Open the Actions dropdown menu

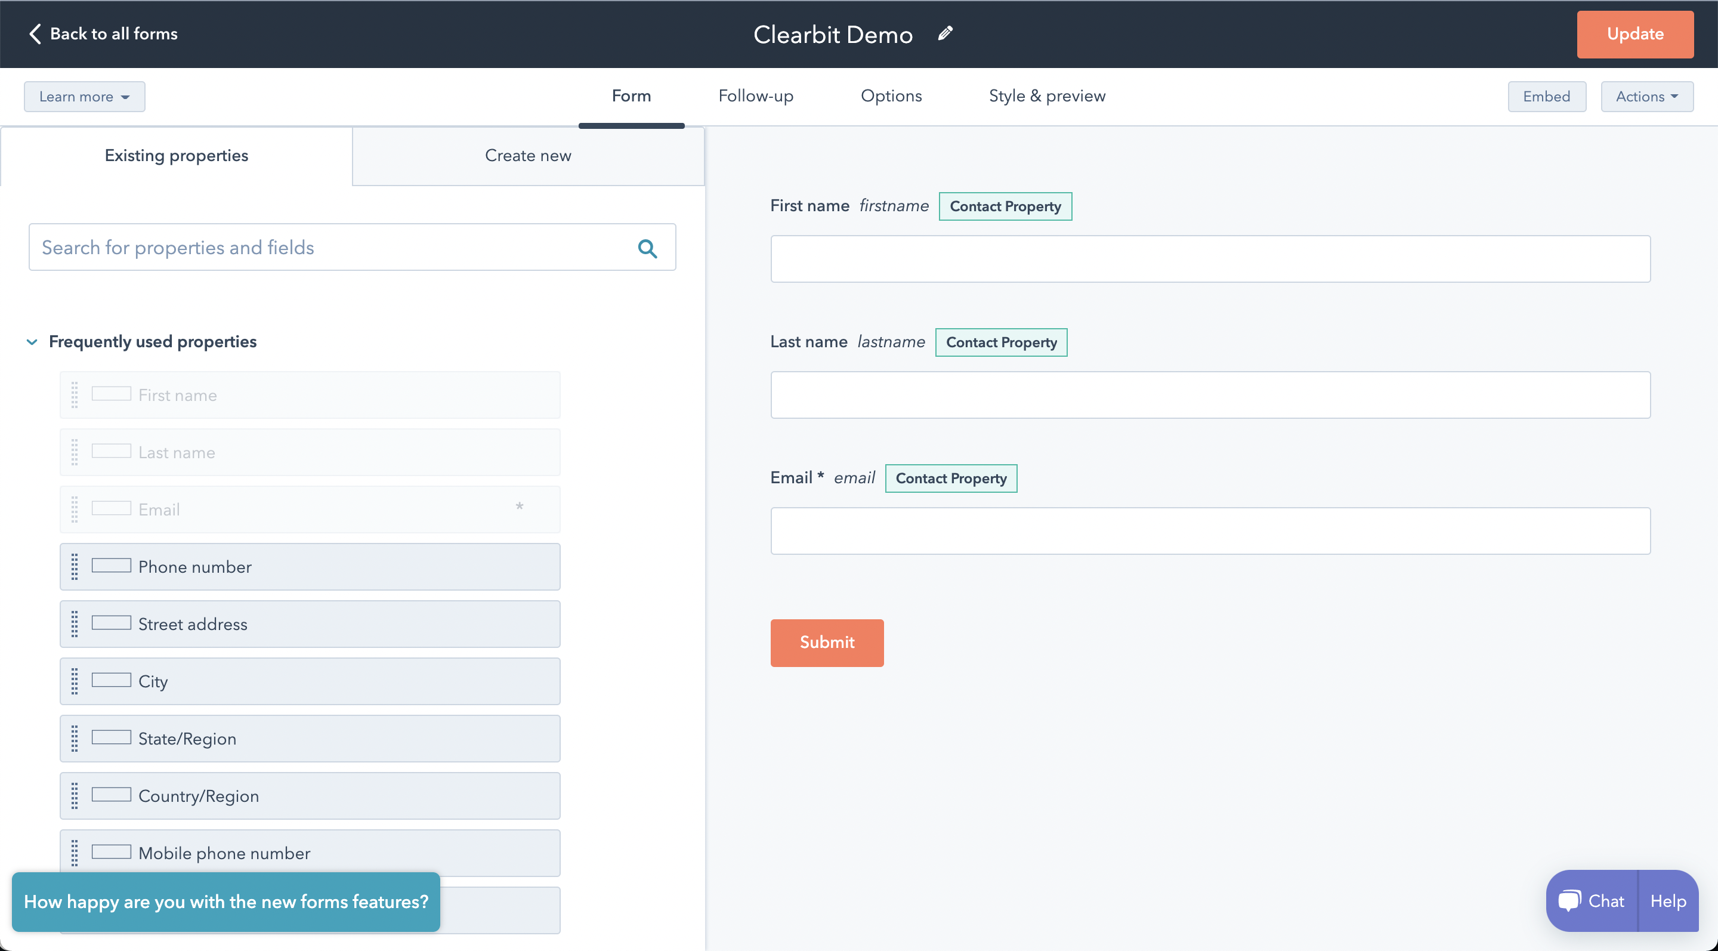tap(1646, 97)
